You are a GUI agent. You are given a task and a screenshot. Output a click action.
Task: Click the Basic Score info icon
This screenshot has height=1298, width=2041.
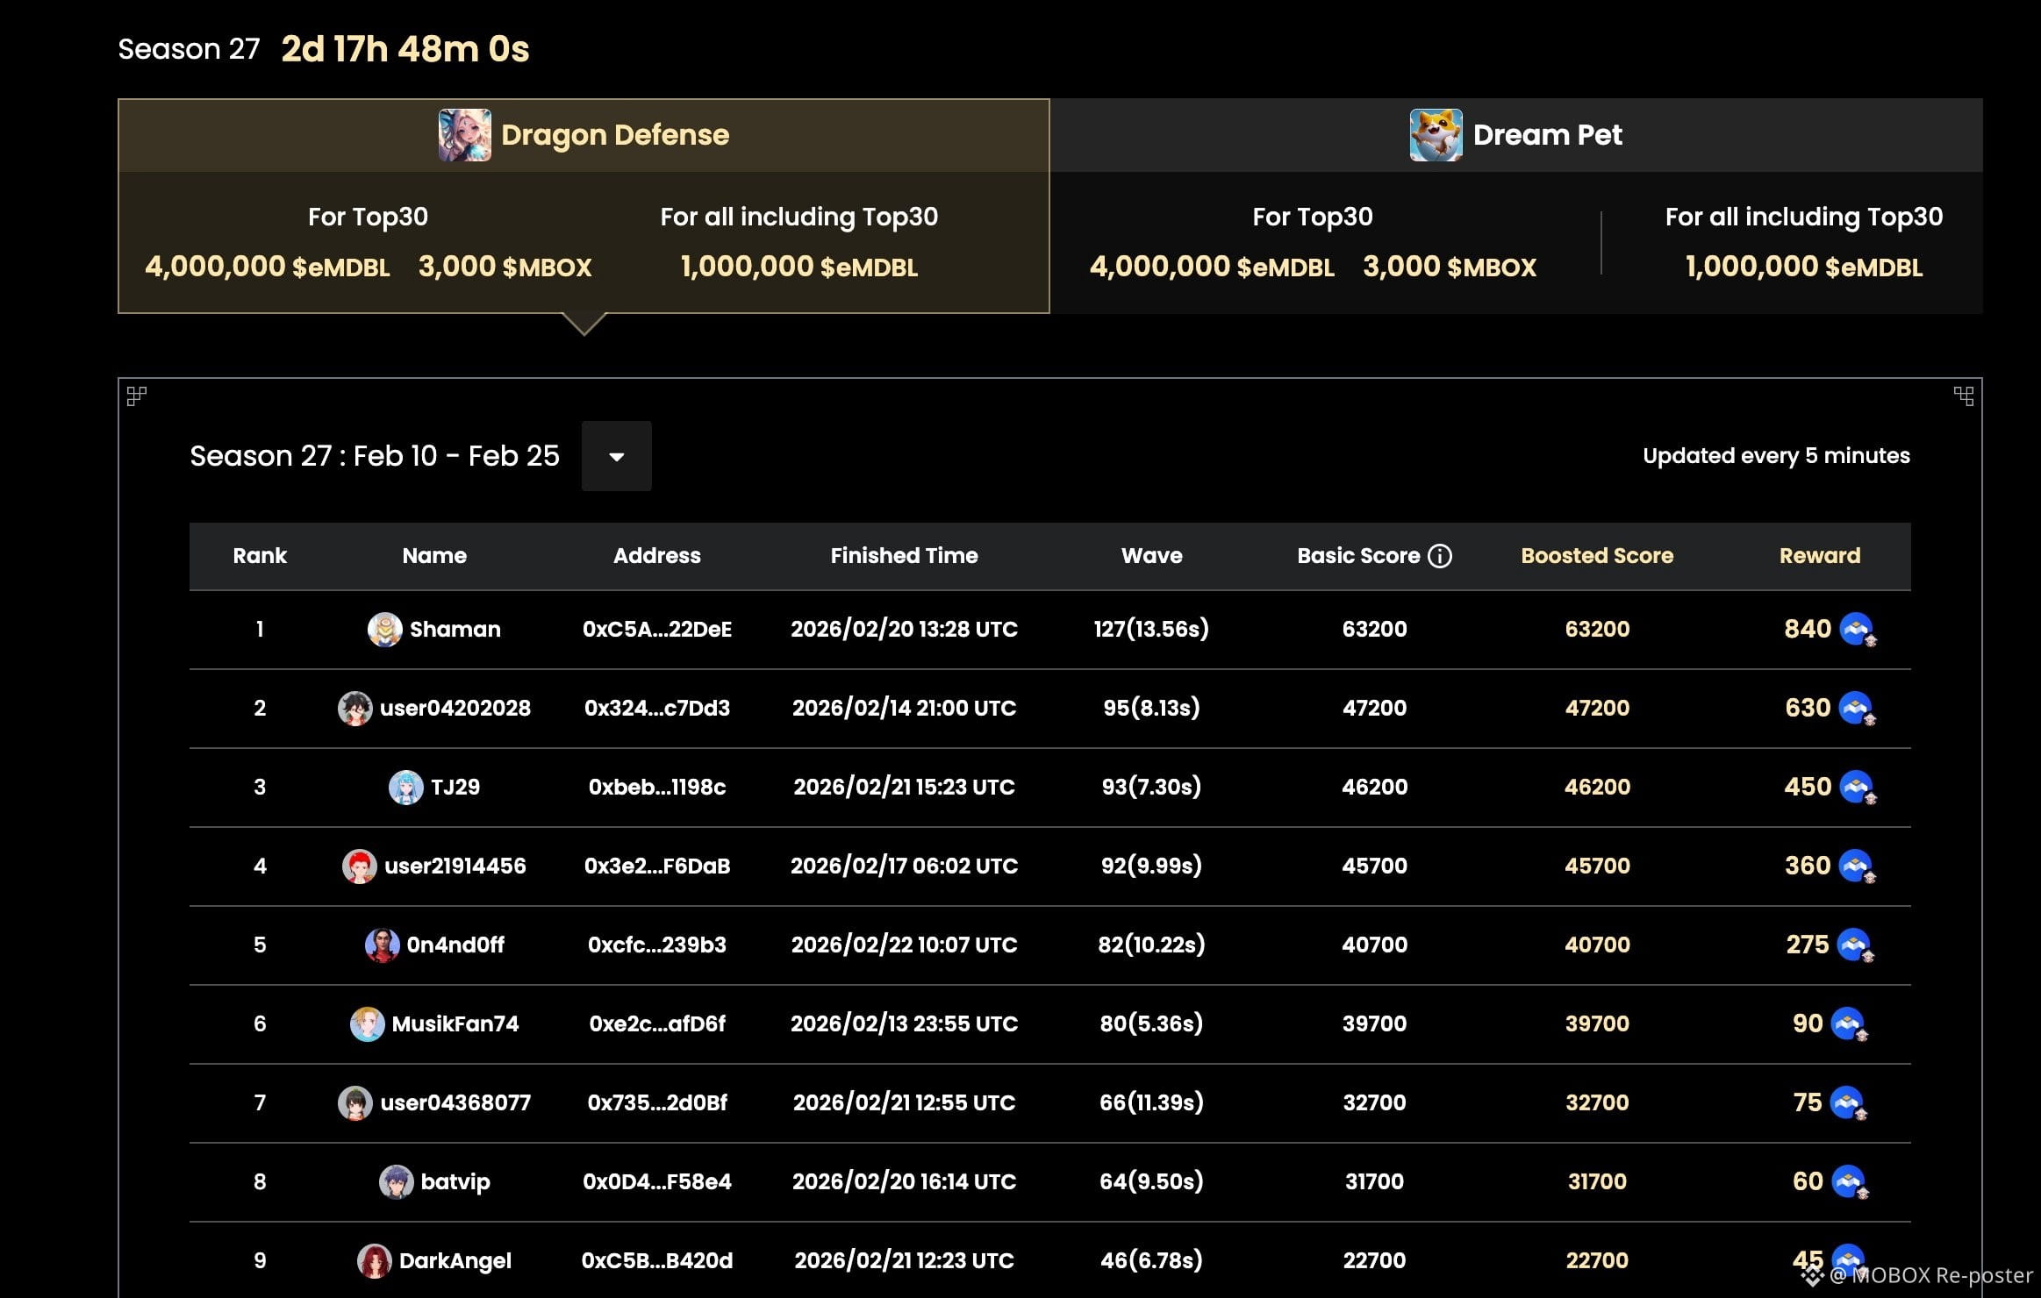pyautogui.click(x=1440, y=555)
